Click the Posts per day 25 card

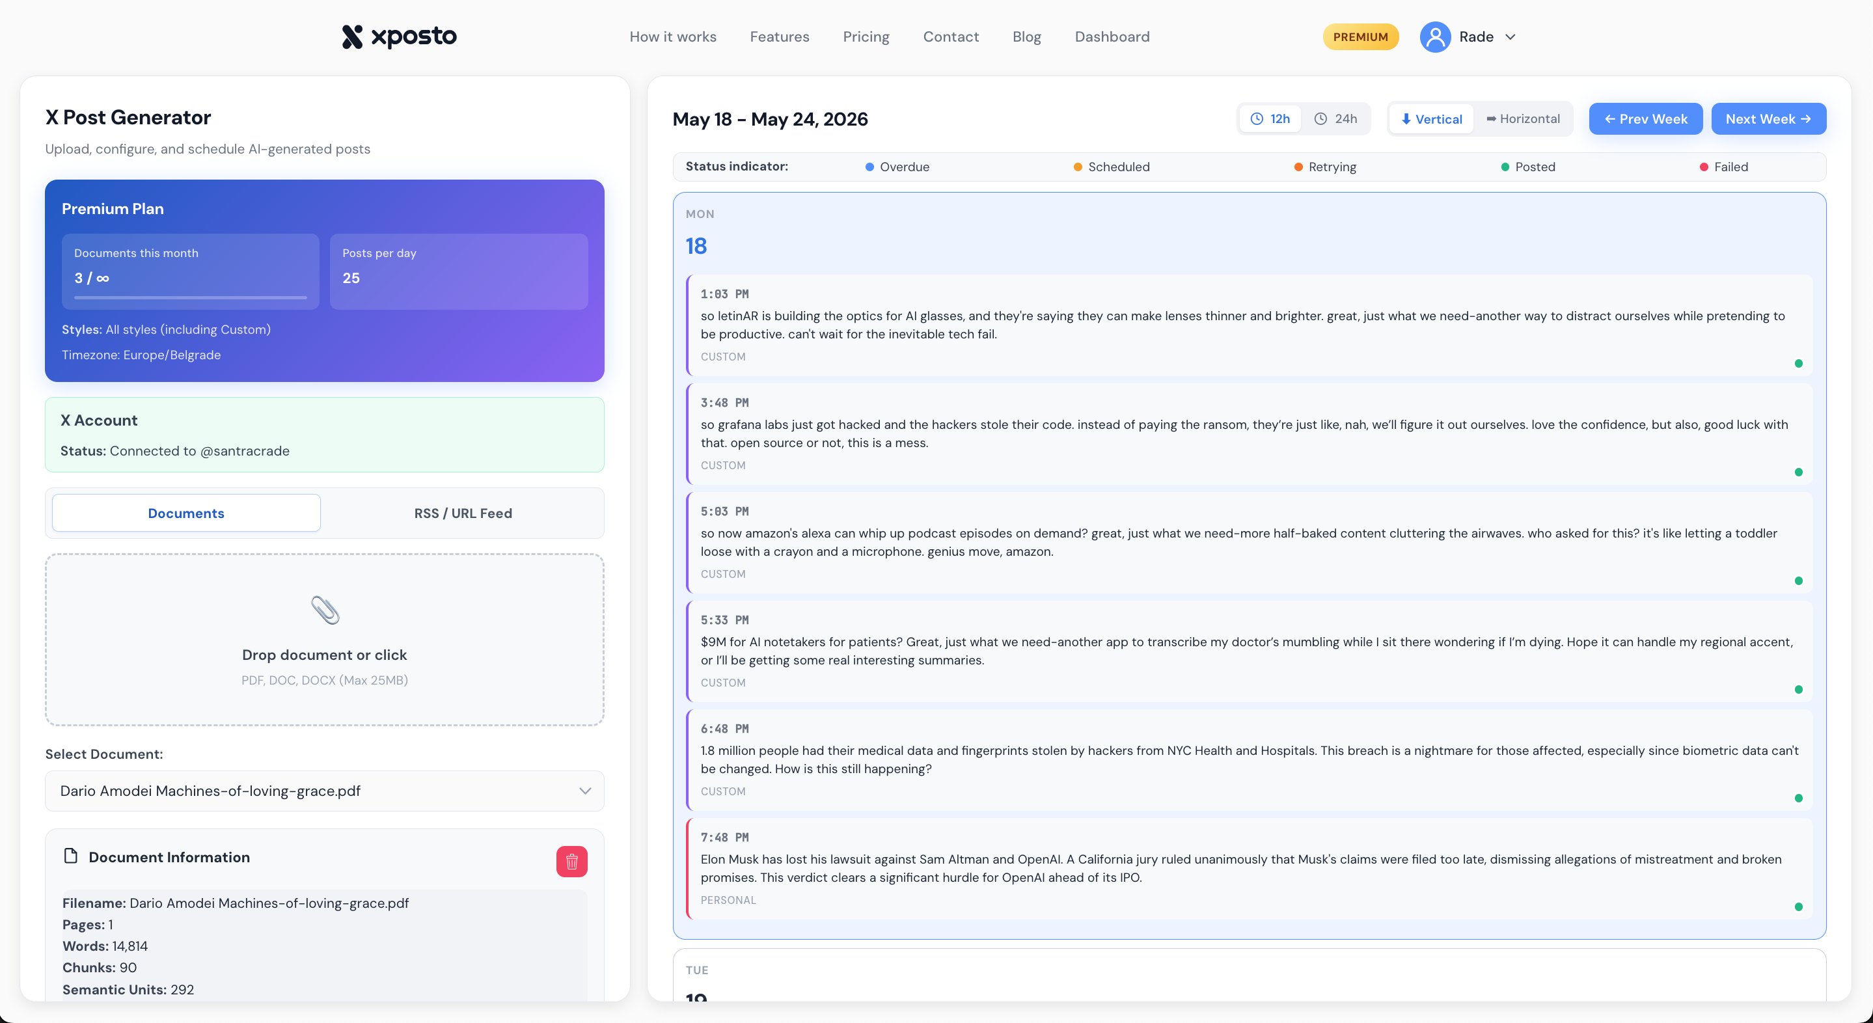[x=459, y=271]
